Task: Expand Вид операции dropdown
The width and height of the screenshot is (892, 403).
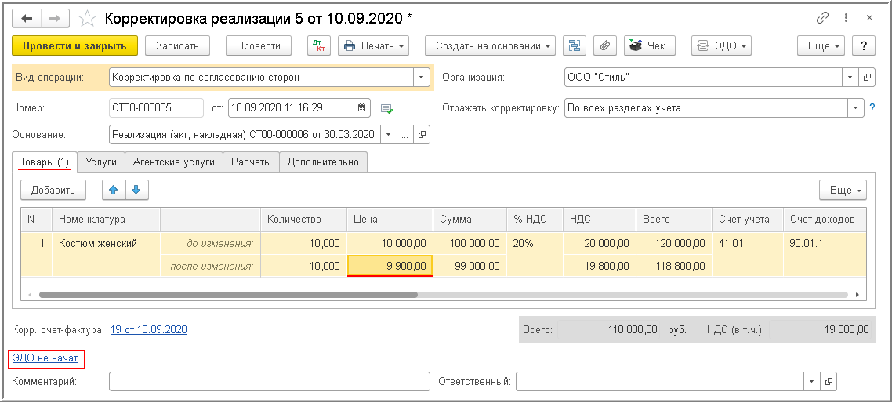Action: point(422,78)
